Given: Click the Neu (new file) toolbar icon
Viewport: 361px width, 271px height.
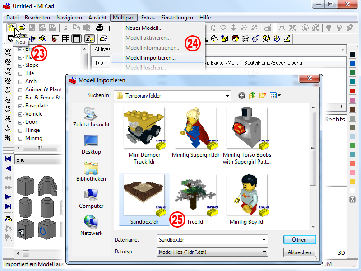Looking at the screenshot, I should coord(11,28).
